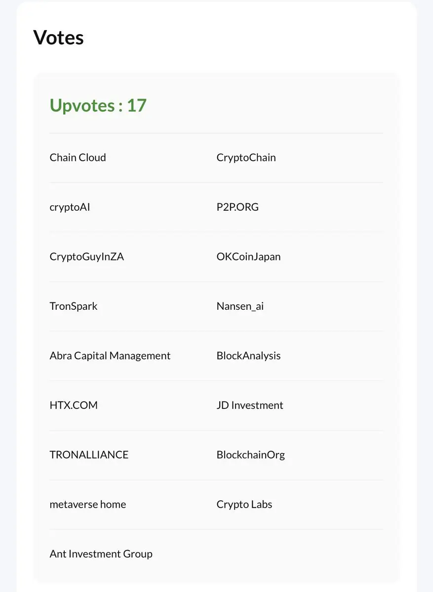The image size is (433, 592).
Task: Click the HTX.COM voter name
Action: 74,406
